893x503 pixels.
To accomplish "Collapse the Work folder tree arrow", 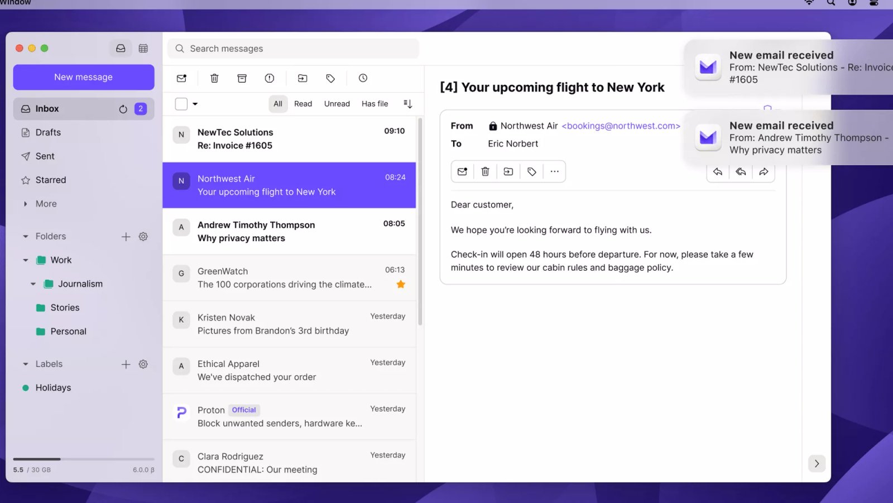I will pyautogui.click(x=26, y=260).
